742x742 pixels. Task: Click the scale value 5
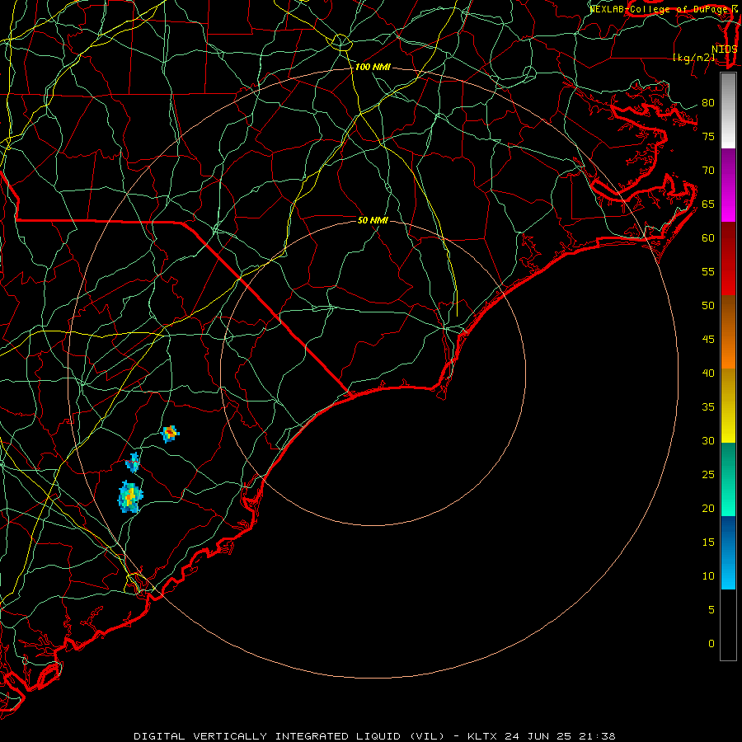pyautogui.click(x=711, y=610)
